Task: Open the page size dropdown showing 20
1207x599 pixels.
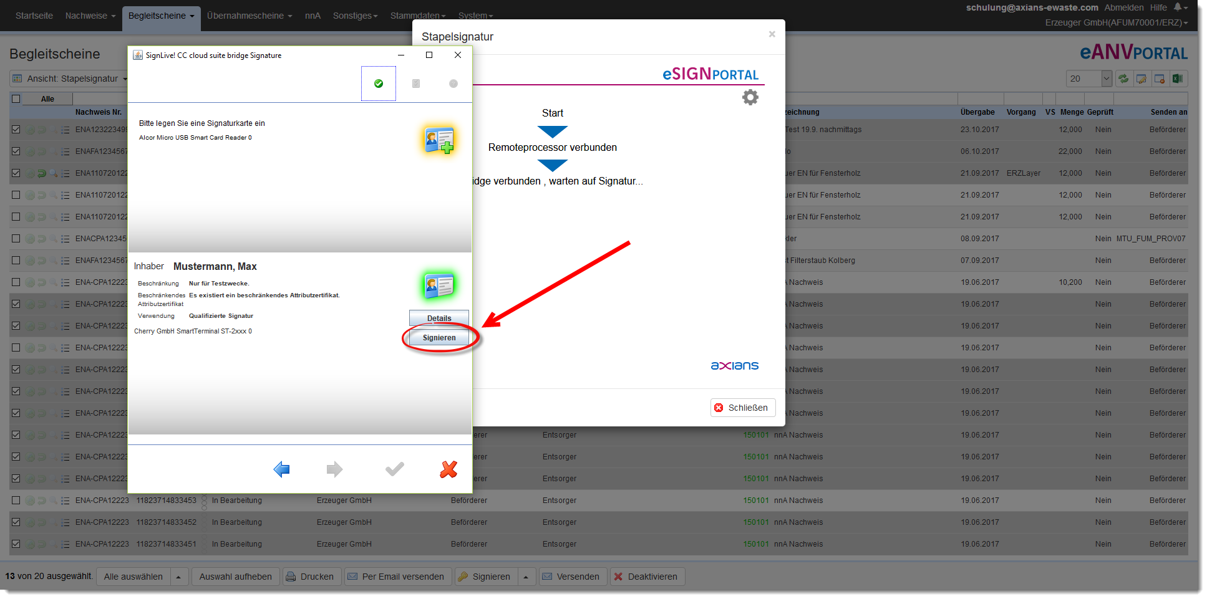Action: [1089, 79]
